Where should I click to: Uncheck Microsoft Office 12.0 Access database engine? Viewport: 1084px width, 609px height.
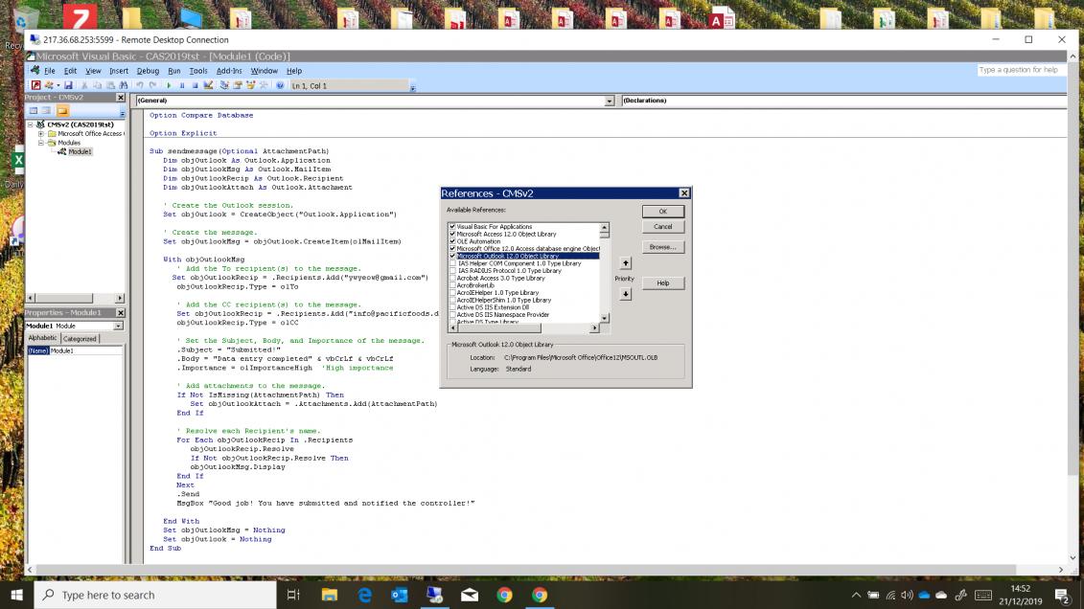[x=452, y=249]
